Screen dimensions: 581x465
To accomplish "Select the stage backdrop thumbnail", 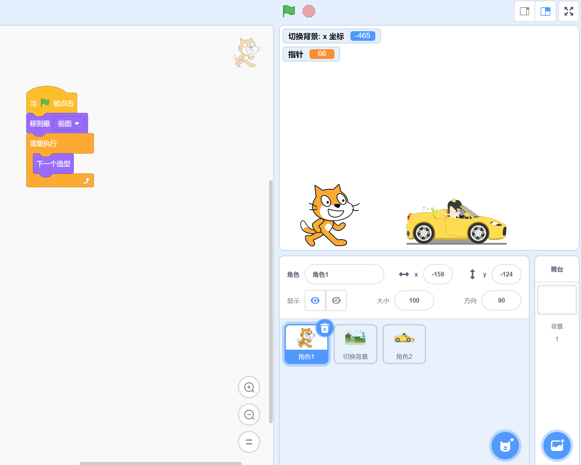I will [557, 300].
